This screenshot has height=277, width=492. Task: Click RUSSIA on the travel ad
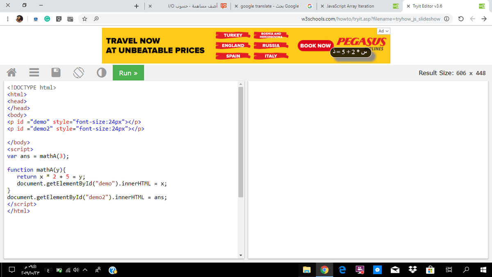pos(271,46)
